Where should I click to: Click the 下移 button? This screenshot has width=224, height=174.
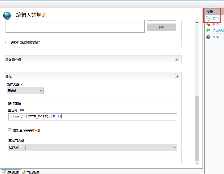pos(161,27)
